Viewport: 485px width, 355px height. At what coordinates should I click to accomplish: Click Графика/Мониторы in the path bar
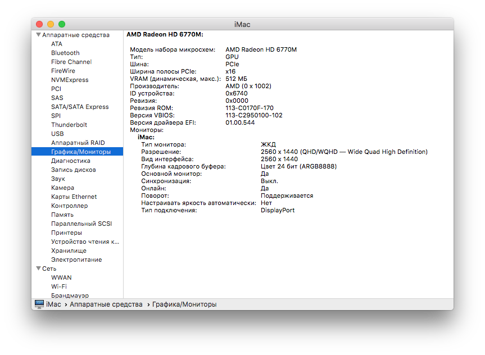[184, 304]
